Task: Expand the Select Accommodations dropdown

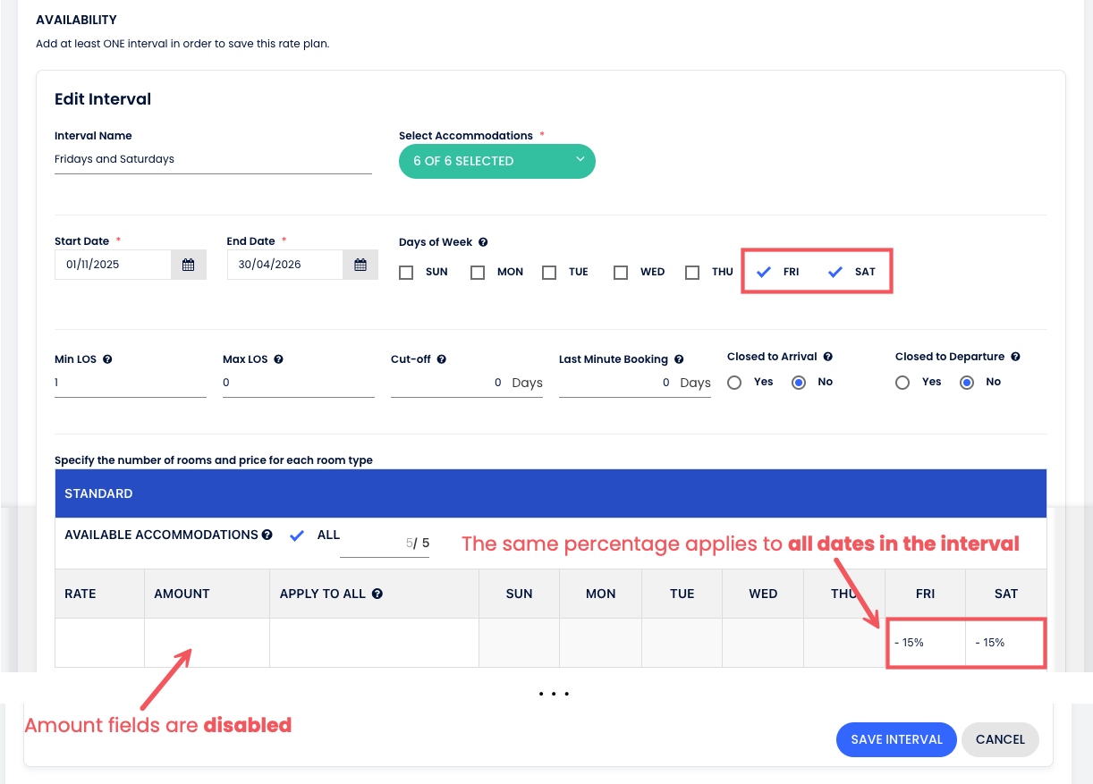Action: [x=497, y=161]
